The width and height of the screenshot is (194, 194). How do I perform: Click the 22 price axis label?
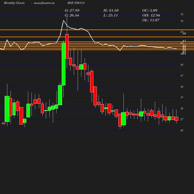pos(182,130)
